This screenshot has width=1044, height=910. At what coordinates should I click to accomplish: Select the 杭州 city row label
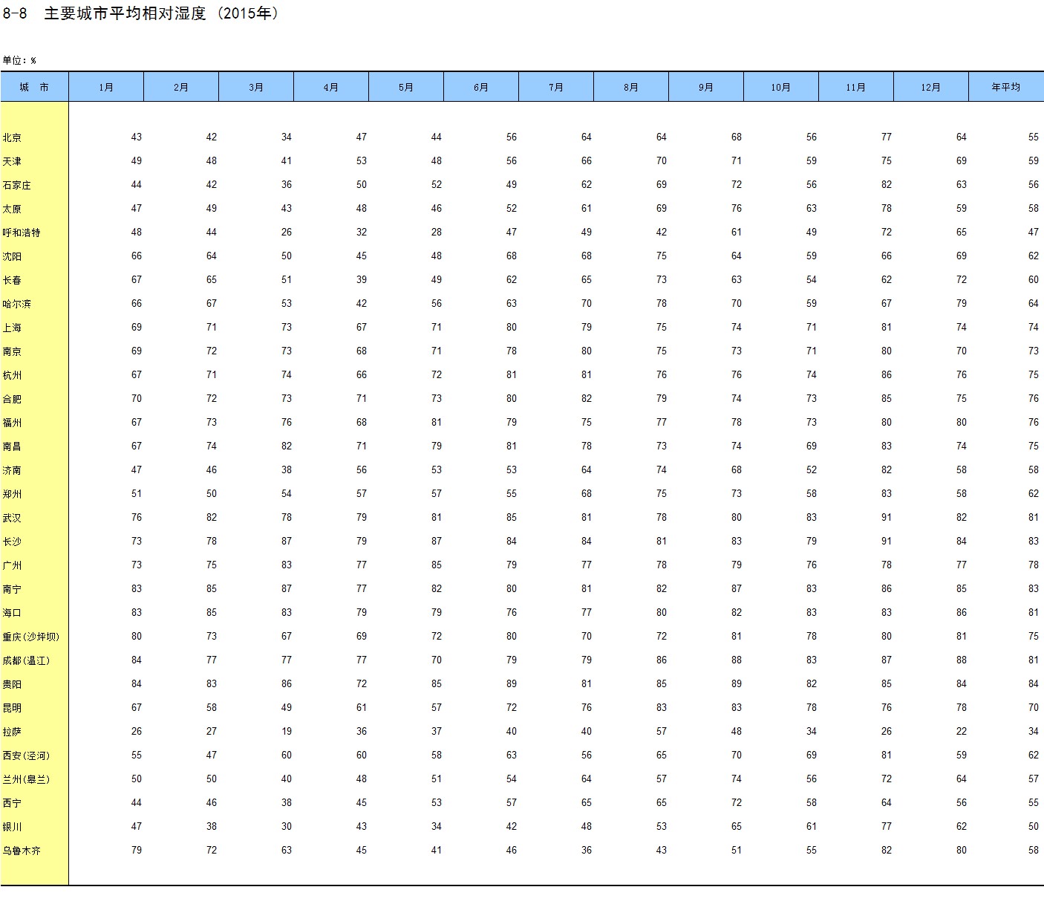pos(12,375)
